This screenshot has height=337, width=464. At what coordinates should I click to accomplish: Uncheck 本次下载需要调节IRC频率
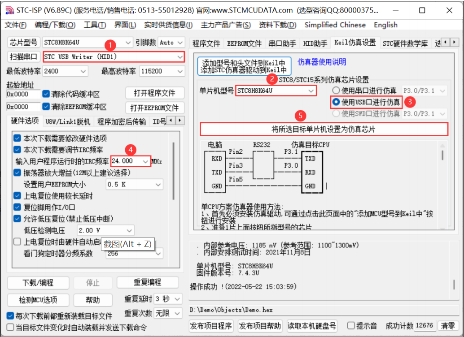point(17,150)
